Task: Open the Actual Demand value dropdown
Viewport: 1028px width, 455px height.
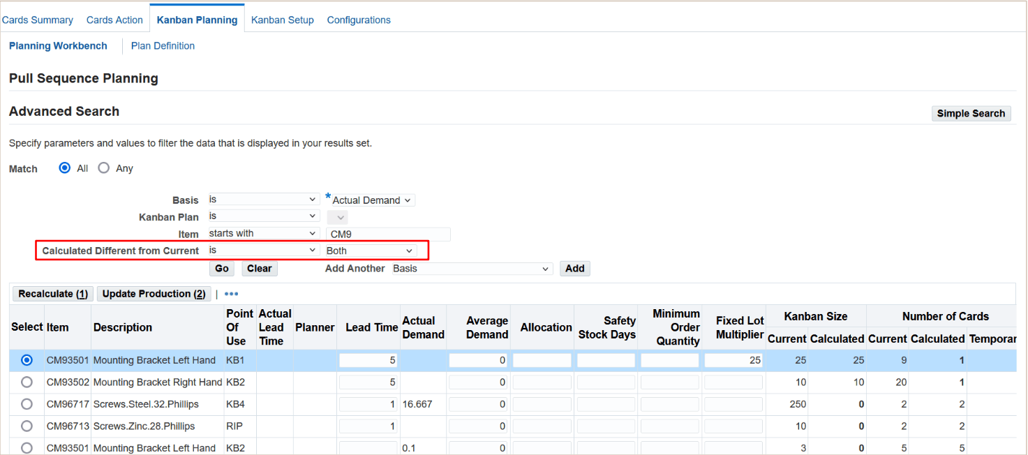Action: pos(373,200)
